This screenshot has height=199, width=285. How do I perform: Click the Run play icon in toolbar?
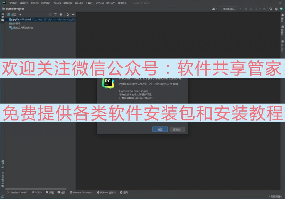[241, 9]
